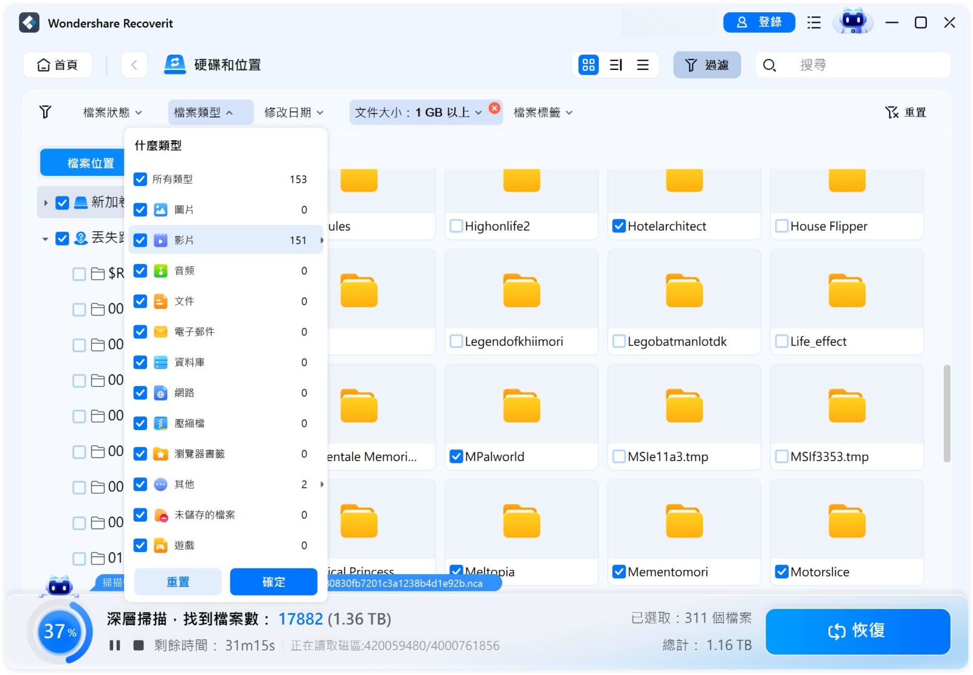Image resolution: width=973 pixels, height=675 pixels.
Task: Click the back arrow navigation button
Action: pyautogui.click(x=134, y=65)
